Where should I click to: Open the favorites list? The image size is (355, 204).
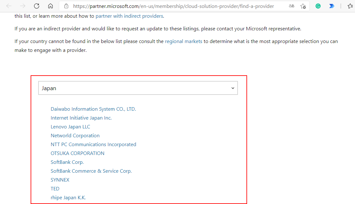(x=350, y=6)
